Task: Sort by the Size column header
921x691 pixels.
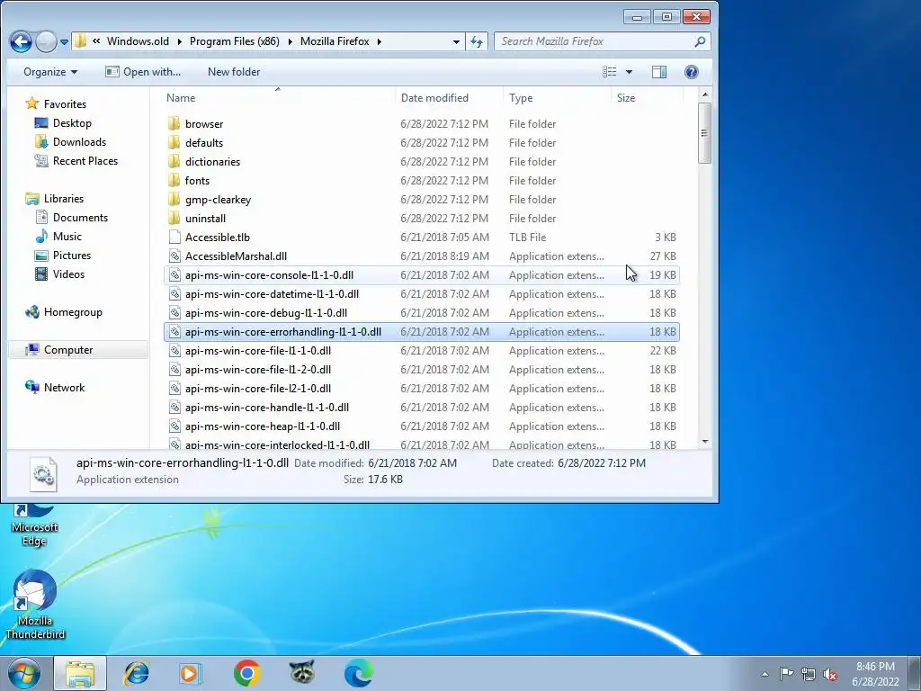Action: 647,97
